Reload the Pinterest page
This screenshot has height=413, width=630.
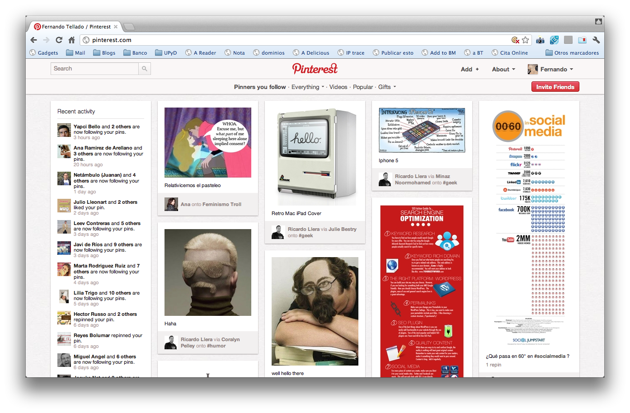click(59, 40)
